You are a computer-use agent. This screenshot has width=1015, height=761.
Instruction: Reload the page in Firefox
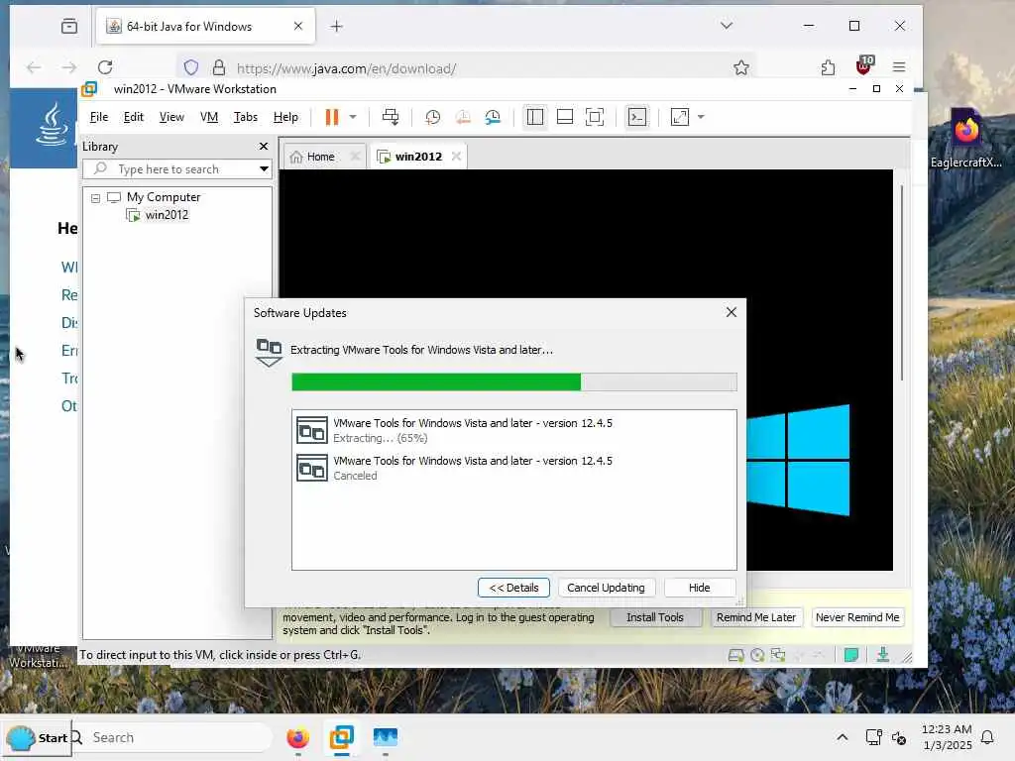105,67
